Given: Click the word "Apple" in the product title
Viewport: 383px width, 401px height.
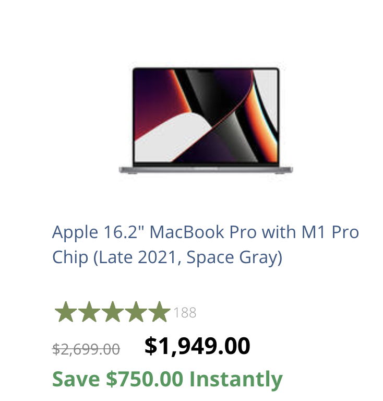Looking at the screenshot, I should tap(75, 233).
